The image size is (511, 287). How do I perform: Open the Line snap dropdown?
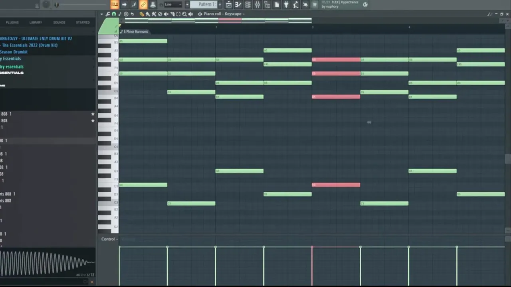coord(173,4)
